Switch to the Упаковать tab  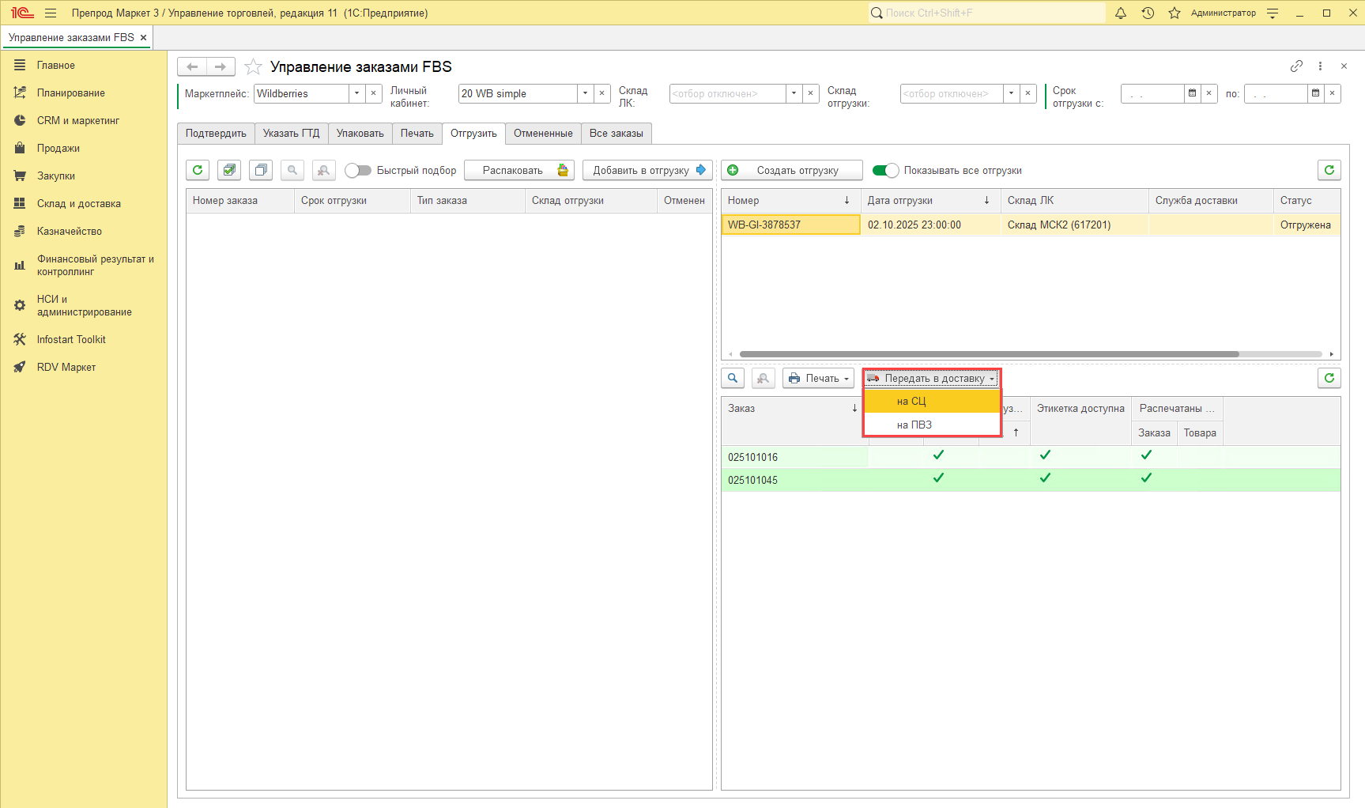(x=360, y=134)
